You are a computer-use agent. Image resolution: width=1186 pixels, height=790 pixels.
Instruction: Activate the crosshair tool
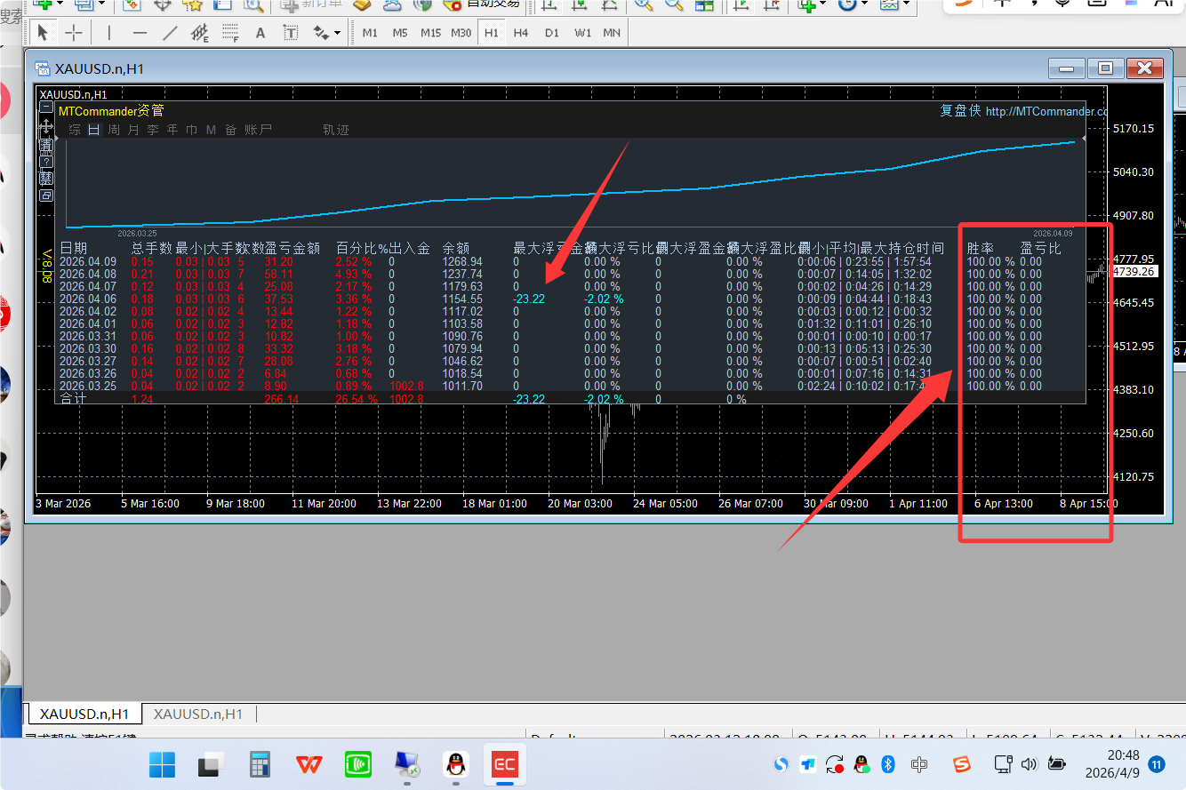click(74, 33)
